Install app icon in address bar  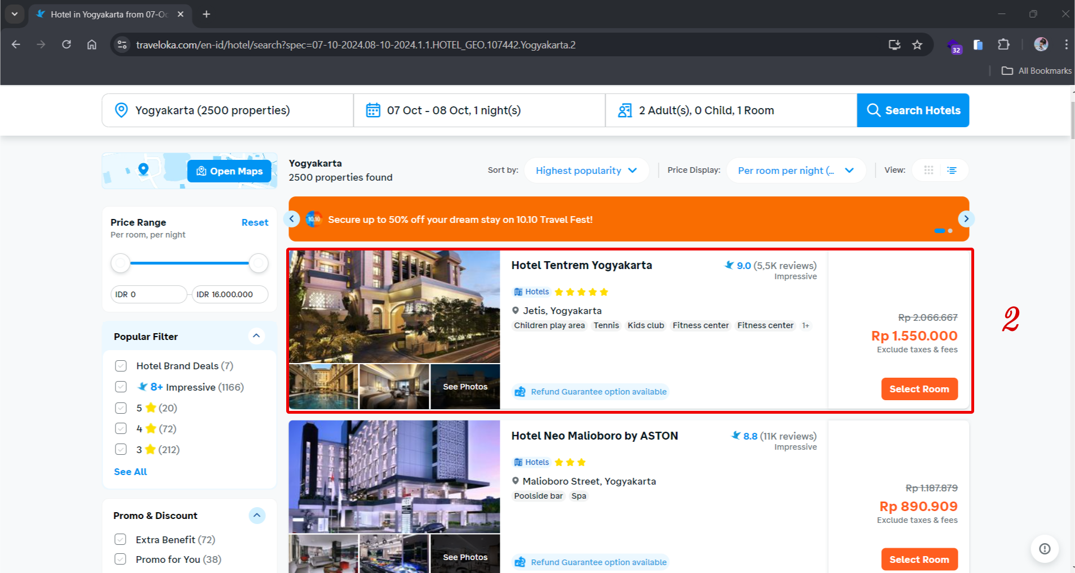click(894, 44)
